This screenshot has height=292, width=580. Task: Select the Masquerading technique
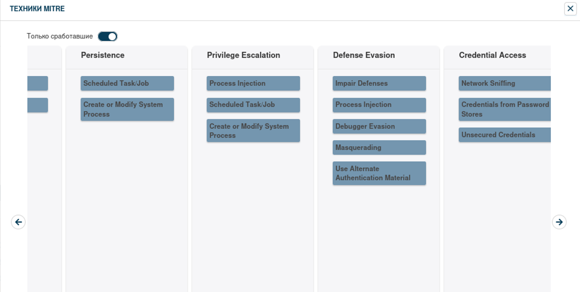point(379,147)
